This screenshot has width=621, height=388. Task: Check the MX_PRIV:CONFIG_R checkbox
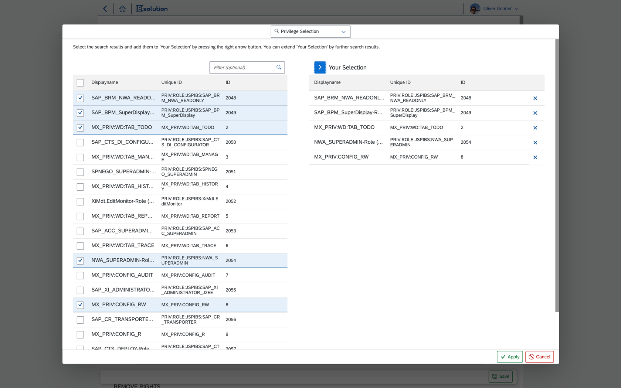80,334
